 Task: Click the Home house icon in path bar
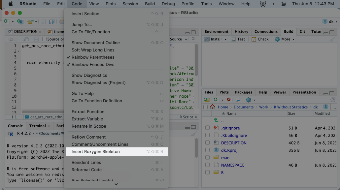[x=213, y=107]
